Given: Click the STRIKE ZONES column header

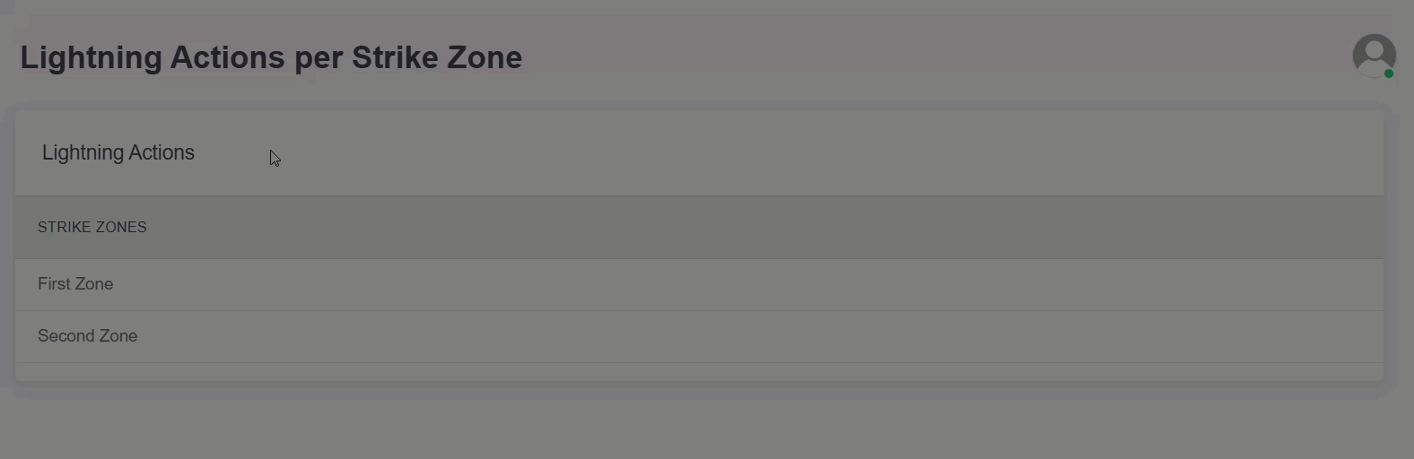Looking at the screenshot, I should pos(92,228).
